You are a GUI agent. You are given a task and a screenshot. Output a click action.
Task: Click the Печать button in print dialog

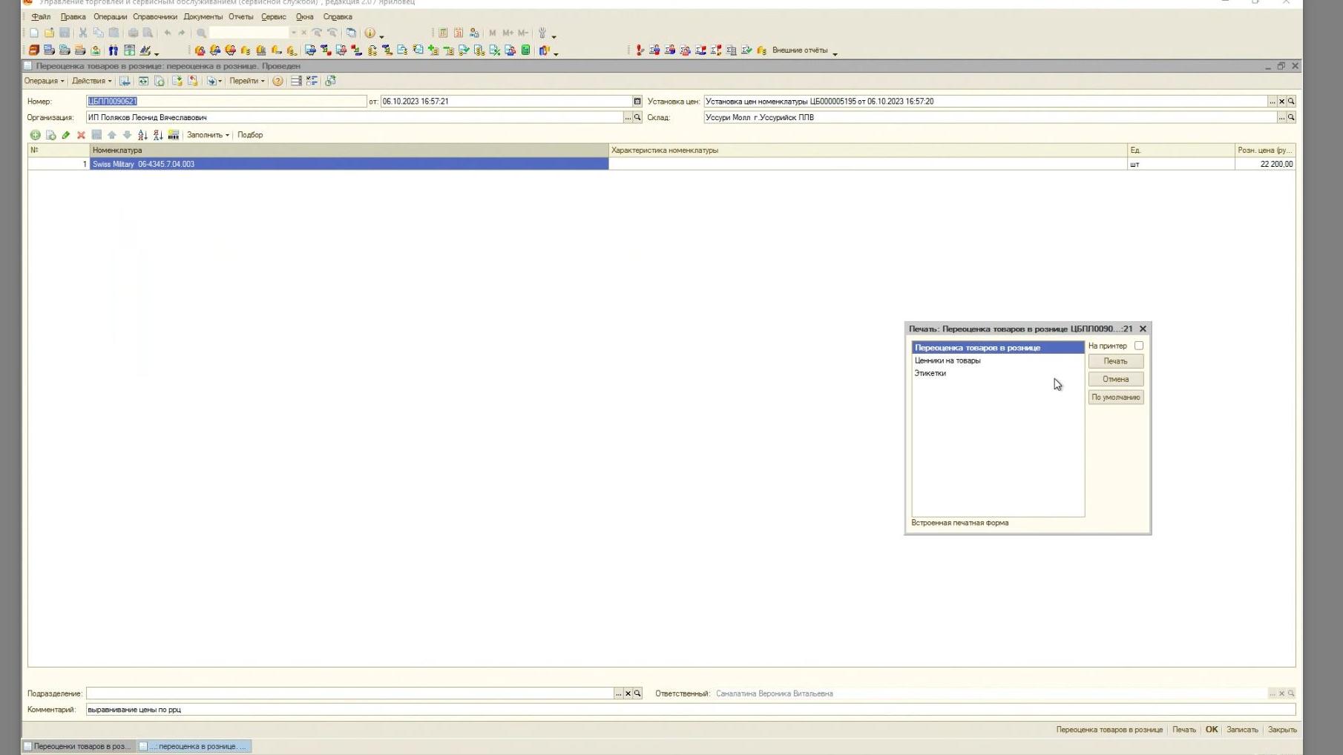pos(1115,361)
